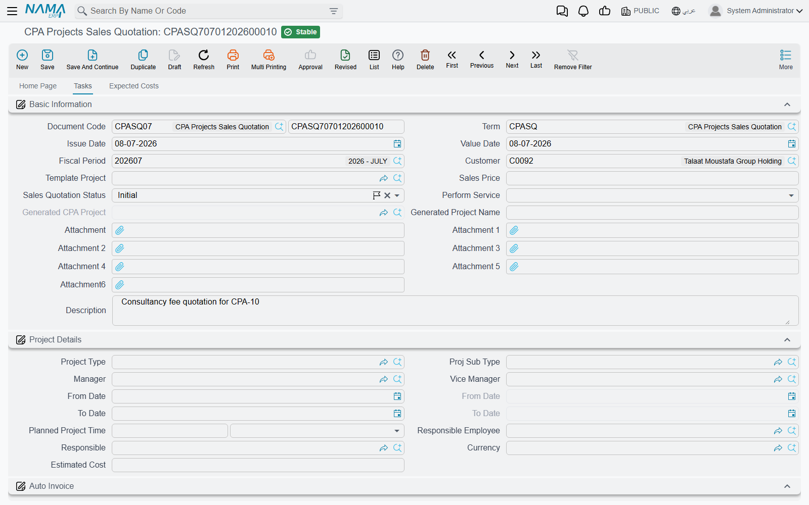This screenshot has height=505, width=809.
Task: Collapse the Auto Invoice section
Action: [787, 486]
